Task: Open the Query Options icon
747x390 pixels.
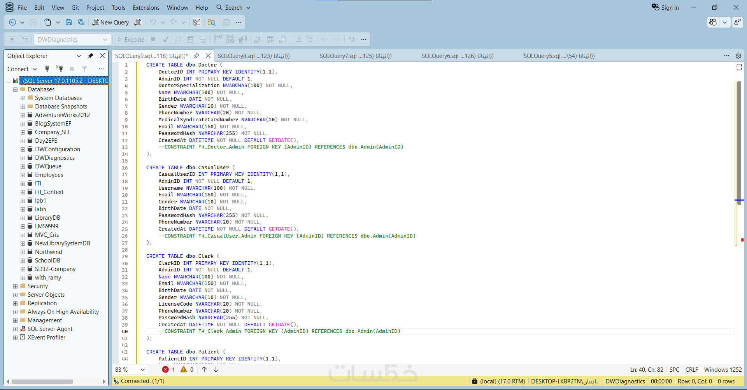Action: [191, 39]
